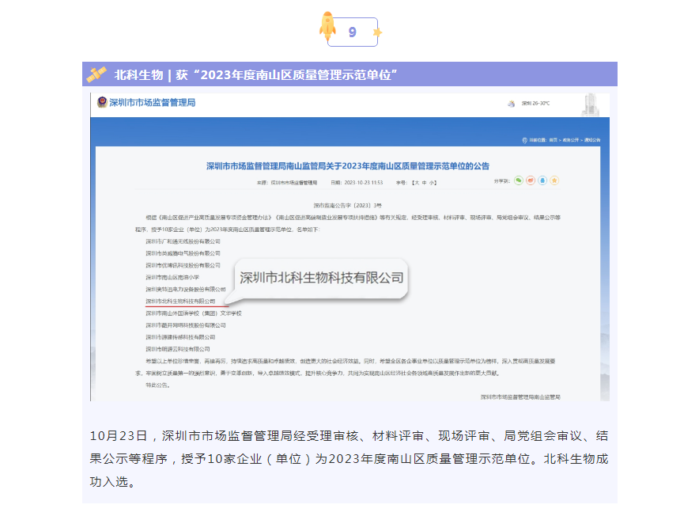
Task: Click the Weibo share icon
Action: coord(530,180)
